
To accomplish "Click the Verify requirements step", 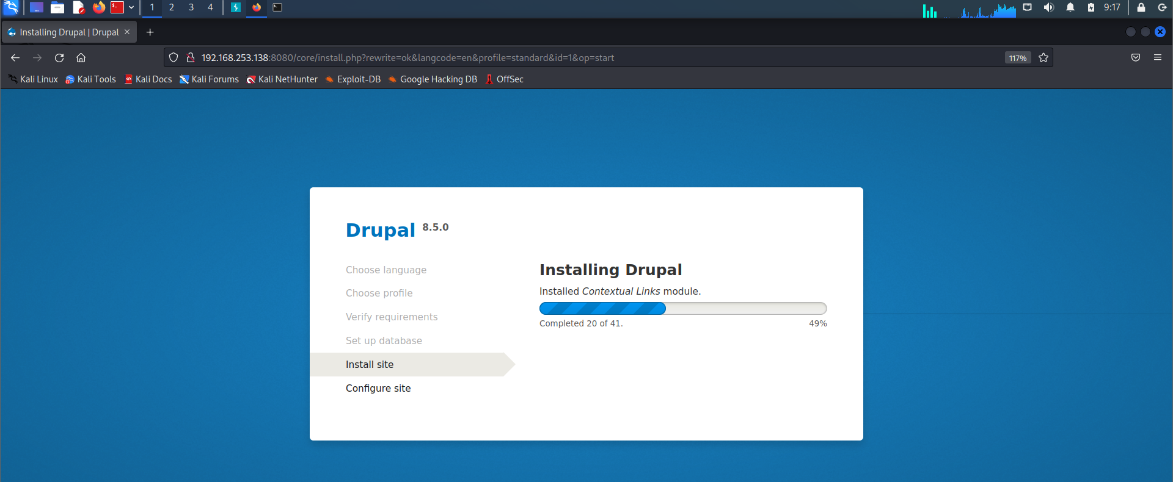I will [x=392, y=317].
